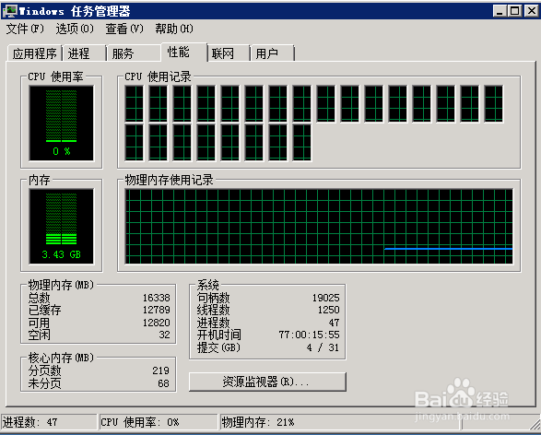Click the window resize grip in status bar
This screenshot has width=541, height=435.
coord(535,424)
